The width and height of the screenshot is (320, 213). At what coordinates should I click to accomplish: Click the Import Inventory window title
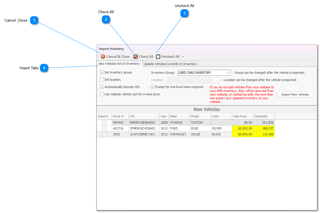click(x=111, y=49)
